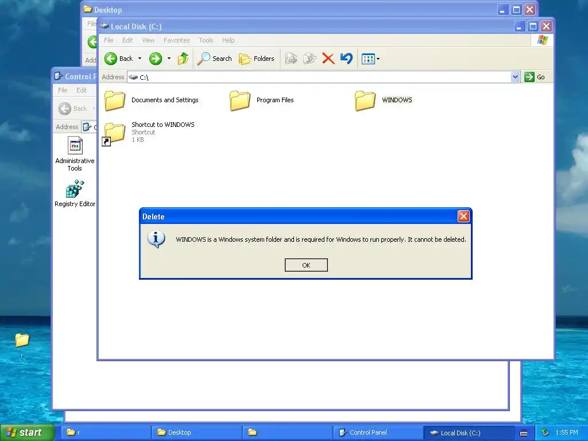Click the Start button
The height and width of the screenshot is (441, 588).
[27, 432]
